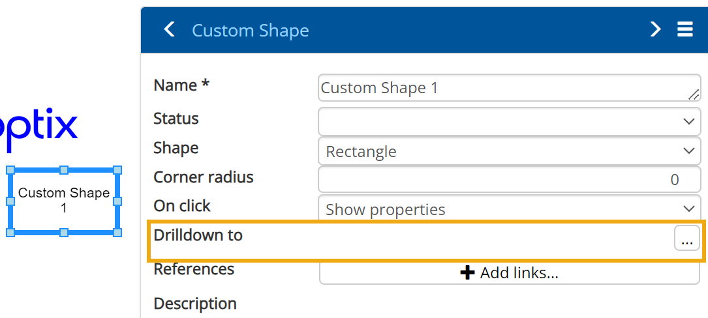The image size is (708, 318).
Task: Click the top-right selection handle of the shape
Action: (117, 170)
